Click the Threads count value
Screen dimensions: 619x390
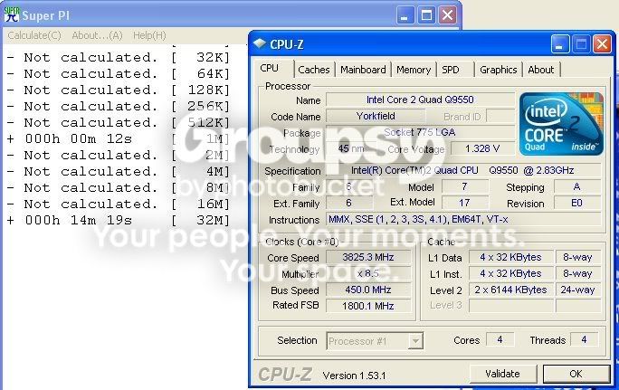coord(584,340)
